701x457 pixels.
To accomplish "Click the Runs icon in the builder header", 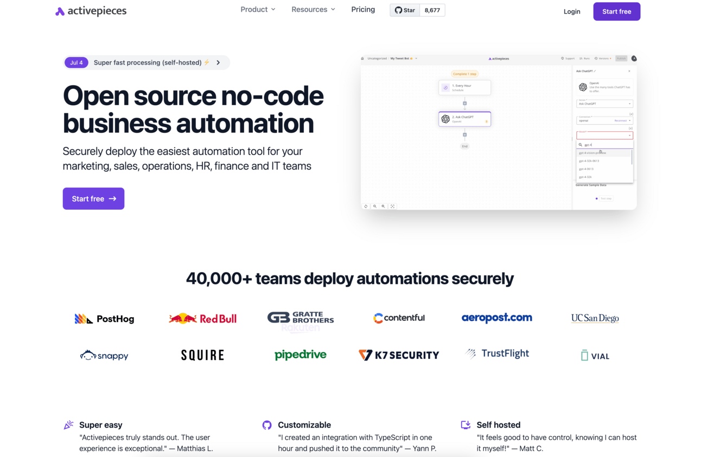I will pyautogui.click(x=581, y=58).
